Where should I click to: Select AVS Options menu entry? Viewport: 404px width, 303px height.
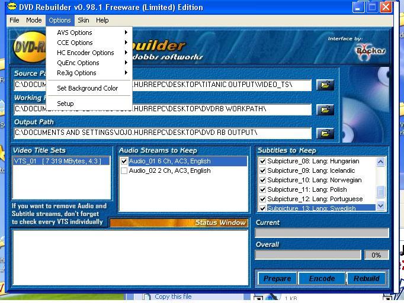(x=89, y=33)
